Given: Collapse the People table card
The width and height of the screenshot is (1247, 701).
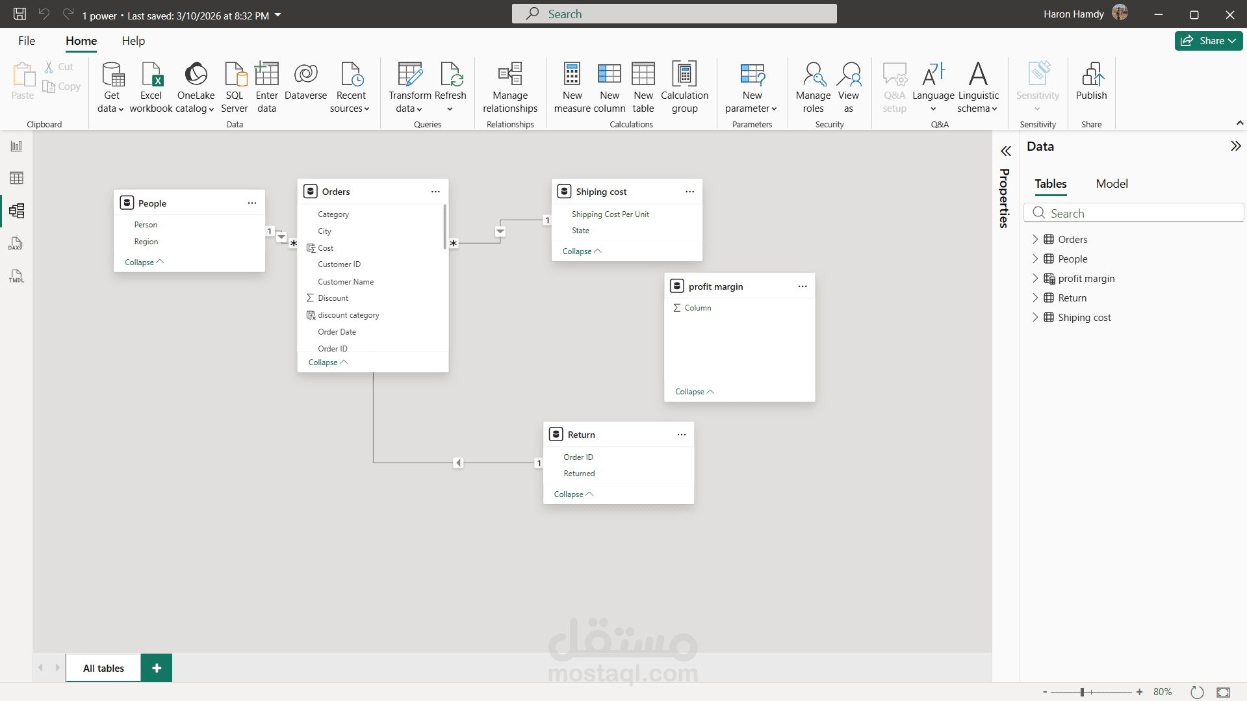Looking at the screenshot, I should pos(144,262).
